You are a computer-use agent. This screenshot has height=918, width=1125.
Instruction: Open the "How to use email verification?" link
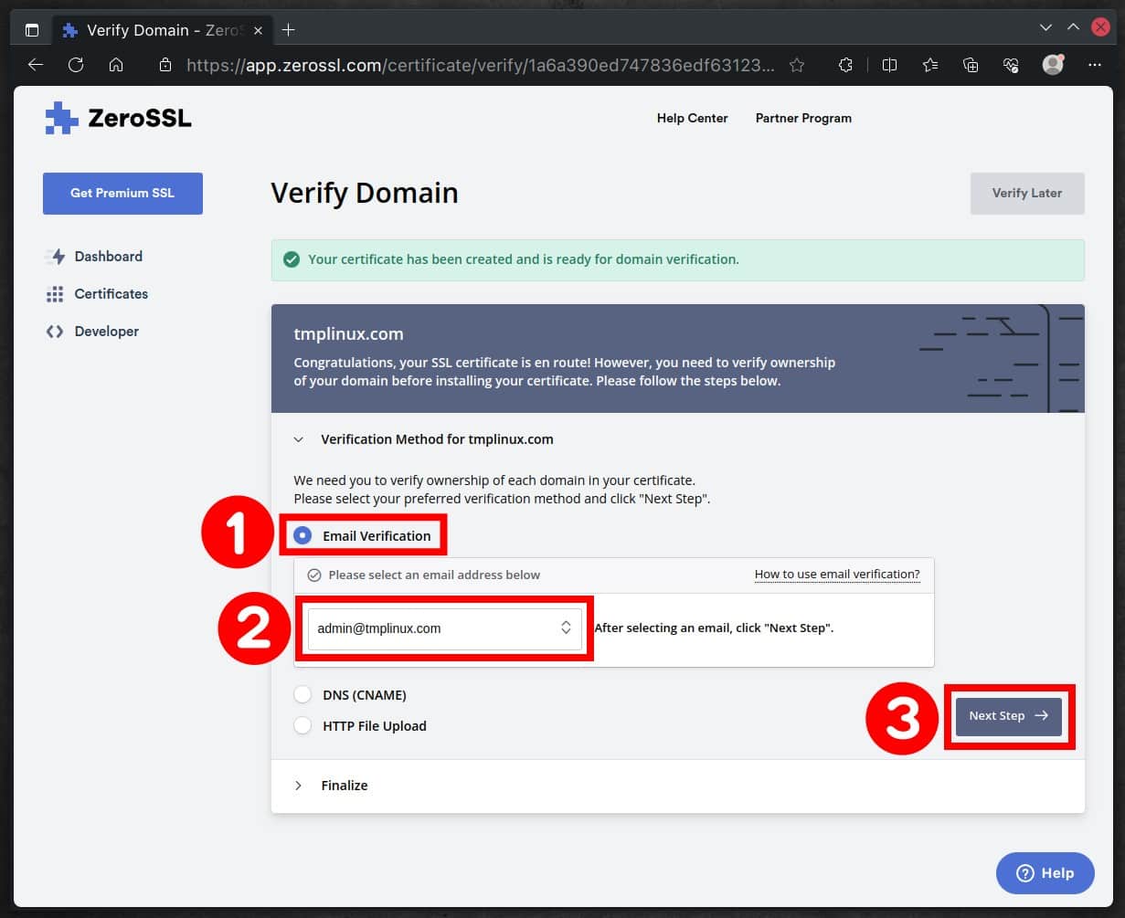tap(837, 574)
